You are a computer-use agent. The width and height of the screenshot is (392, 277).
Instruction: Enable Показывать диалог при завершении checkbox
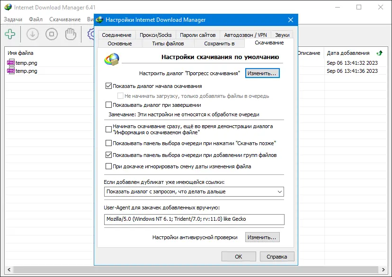(x=108, y=105)
